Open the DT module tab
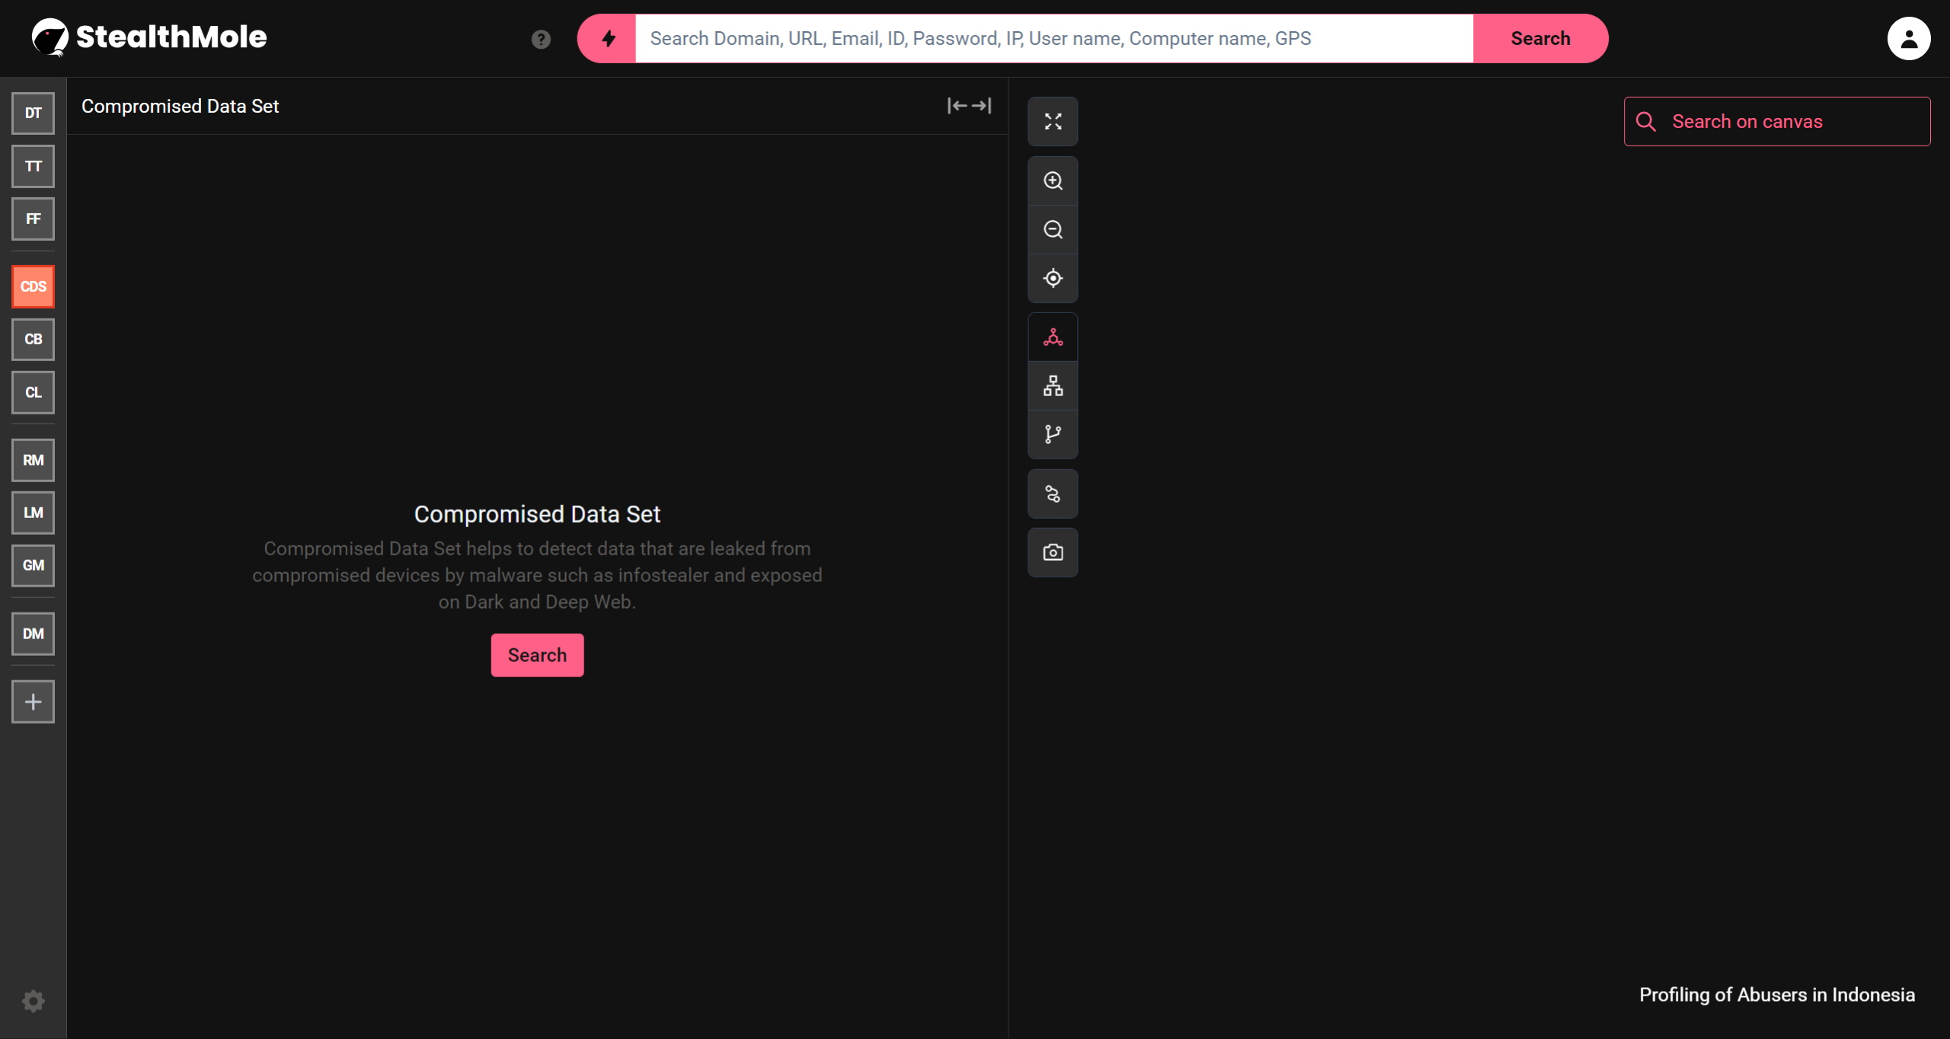 (33, 113)
